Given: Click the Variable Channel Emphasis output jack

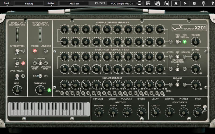Looking at the screenshot, I should (x=170, y=42).
